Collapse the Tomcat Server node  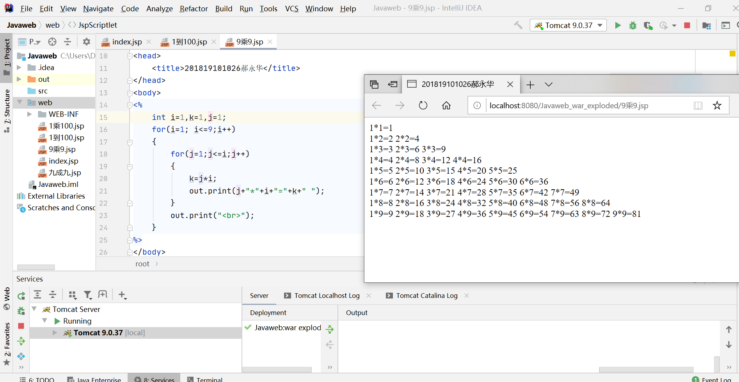[34, 309]
